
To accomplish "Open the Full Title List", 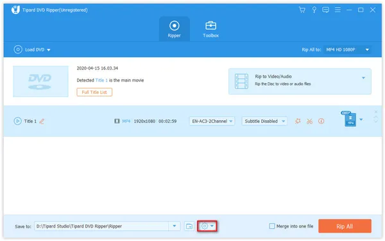I will [94, 92].
